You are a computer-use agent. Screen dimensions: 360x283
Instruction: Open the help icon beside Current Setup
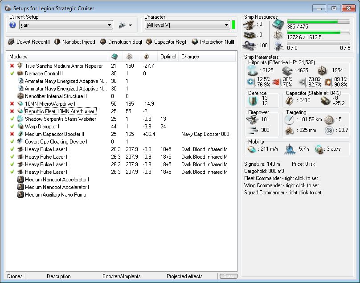point(12,25)
